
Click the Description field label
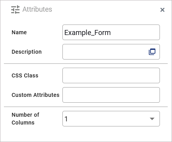coord(27,52)
